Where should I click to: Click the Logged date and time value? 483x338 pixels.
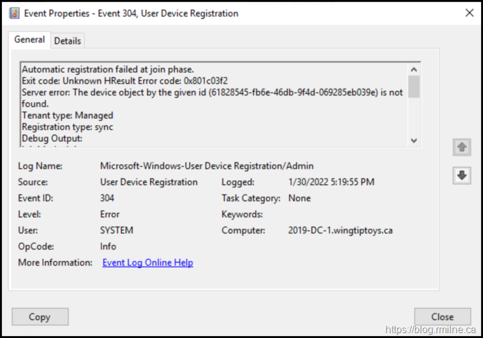(x=331, y=182)
